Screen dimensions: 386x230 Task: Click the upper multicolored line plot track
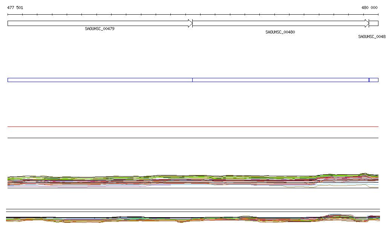[193, 181]
